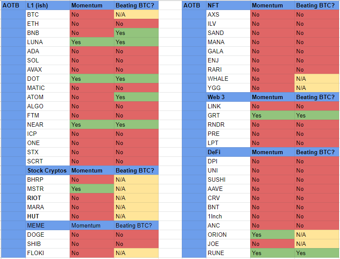
Task: Select the DOGE ticker cell
Action: 47,235
